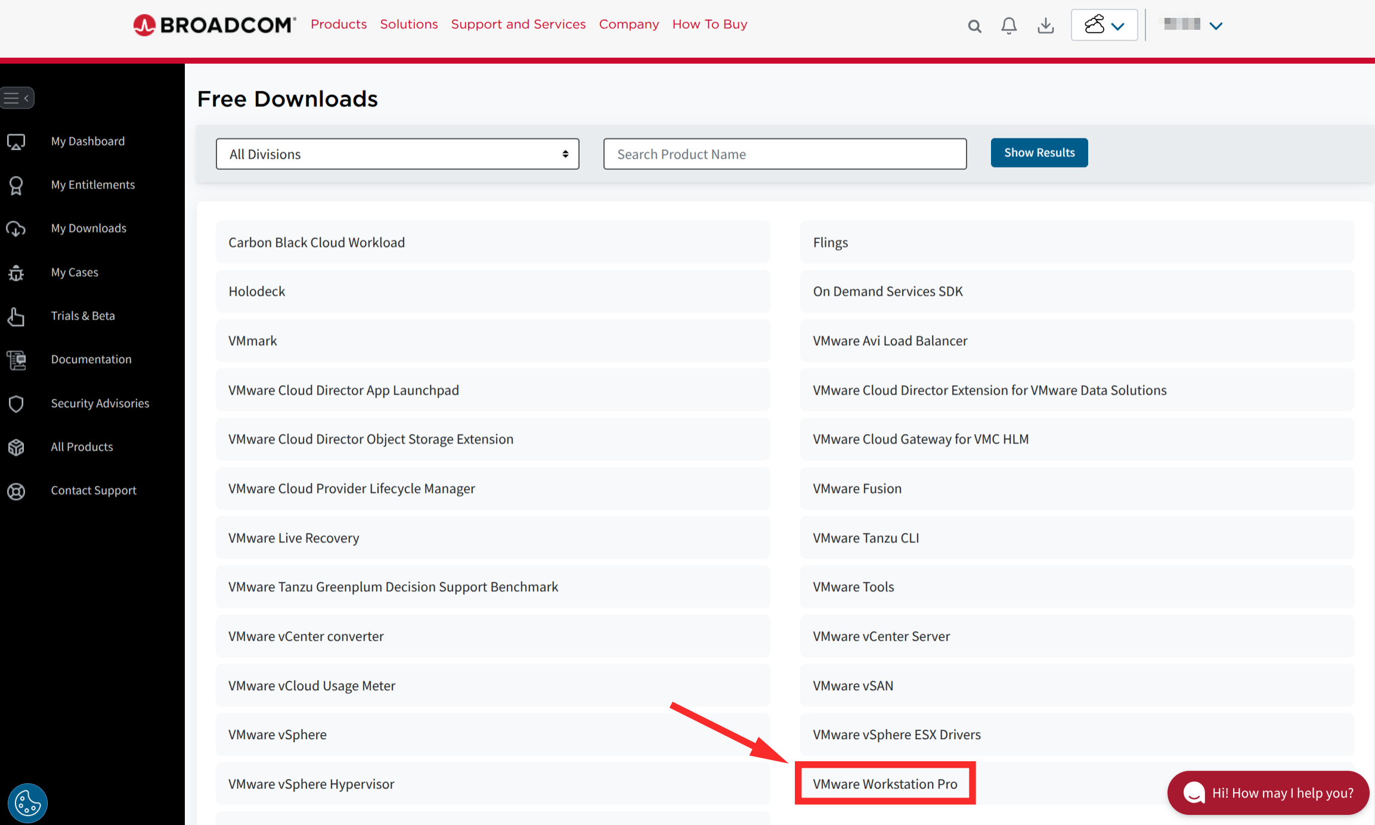Open the cookie settings icon

[x=27, y=803]
